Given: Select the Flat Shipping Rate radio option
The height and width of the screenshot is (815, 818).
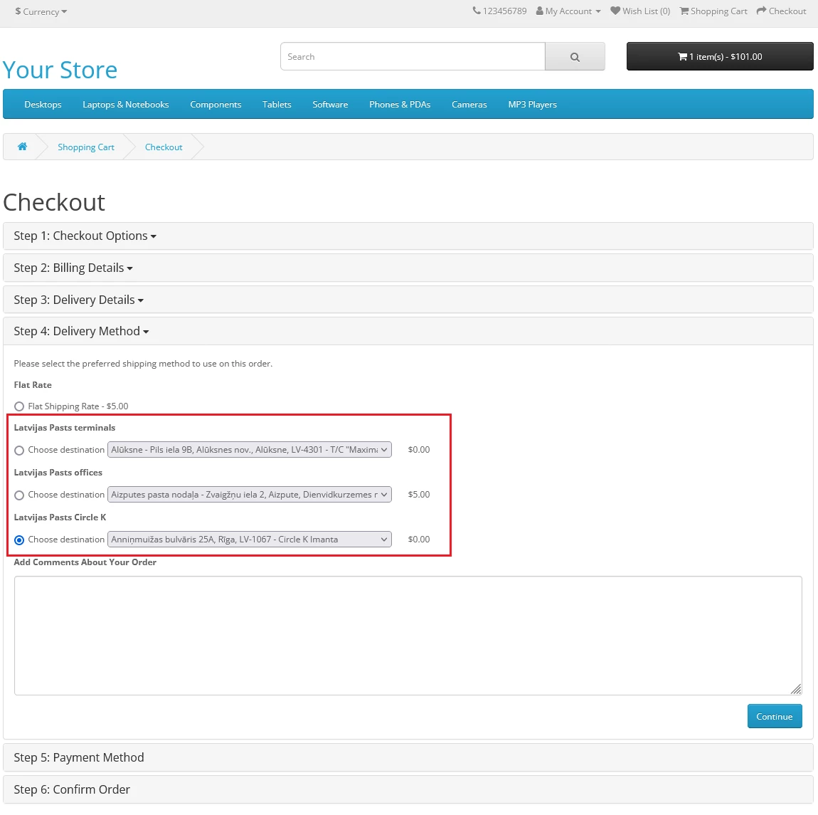Looking at the screenshot, I should coord(19,406).
